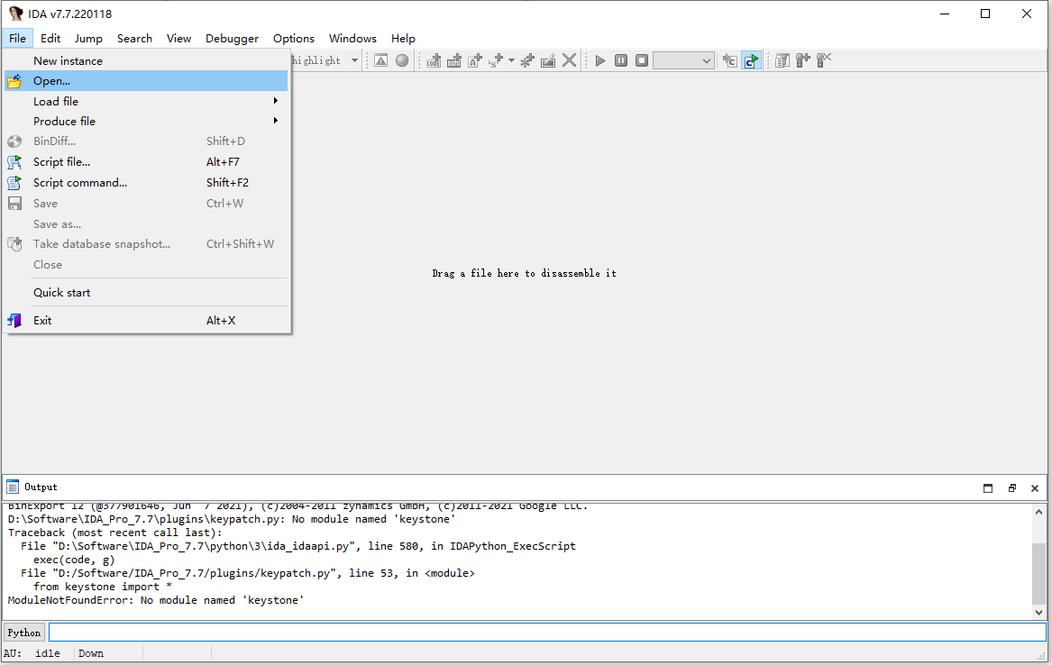1052x665 pixels.
Task: Open the Jump menu
Action: [x=88, y=38]
